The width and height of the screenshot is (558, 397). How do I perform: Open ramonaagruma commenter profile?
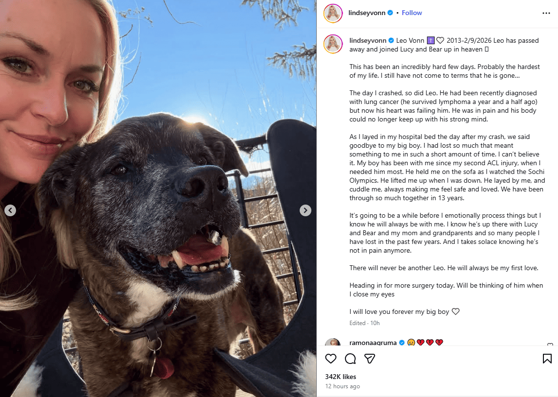click(373, 343)
